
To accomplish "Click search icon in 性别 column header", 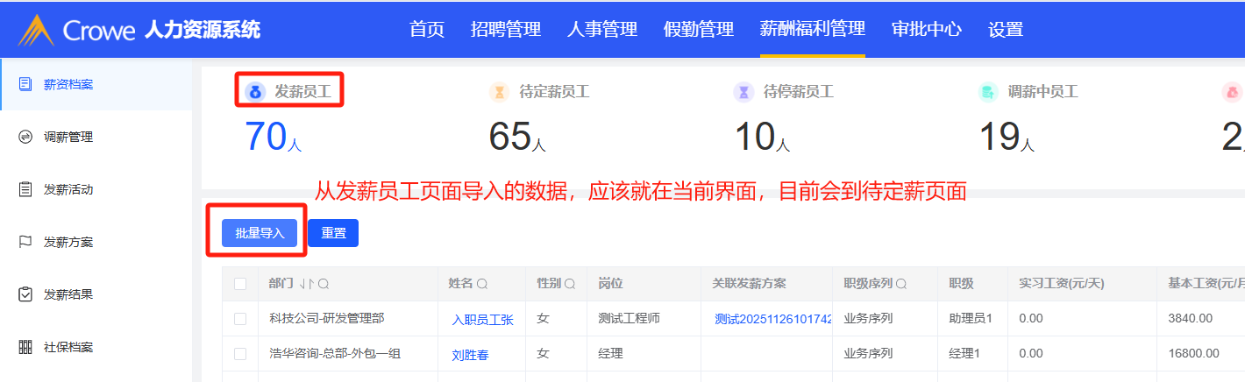I will [x=570, y=284].
